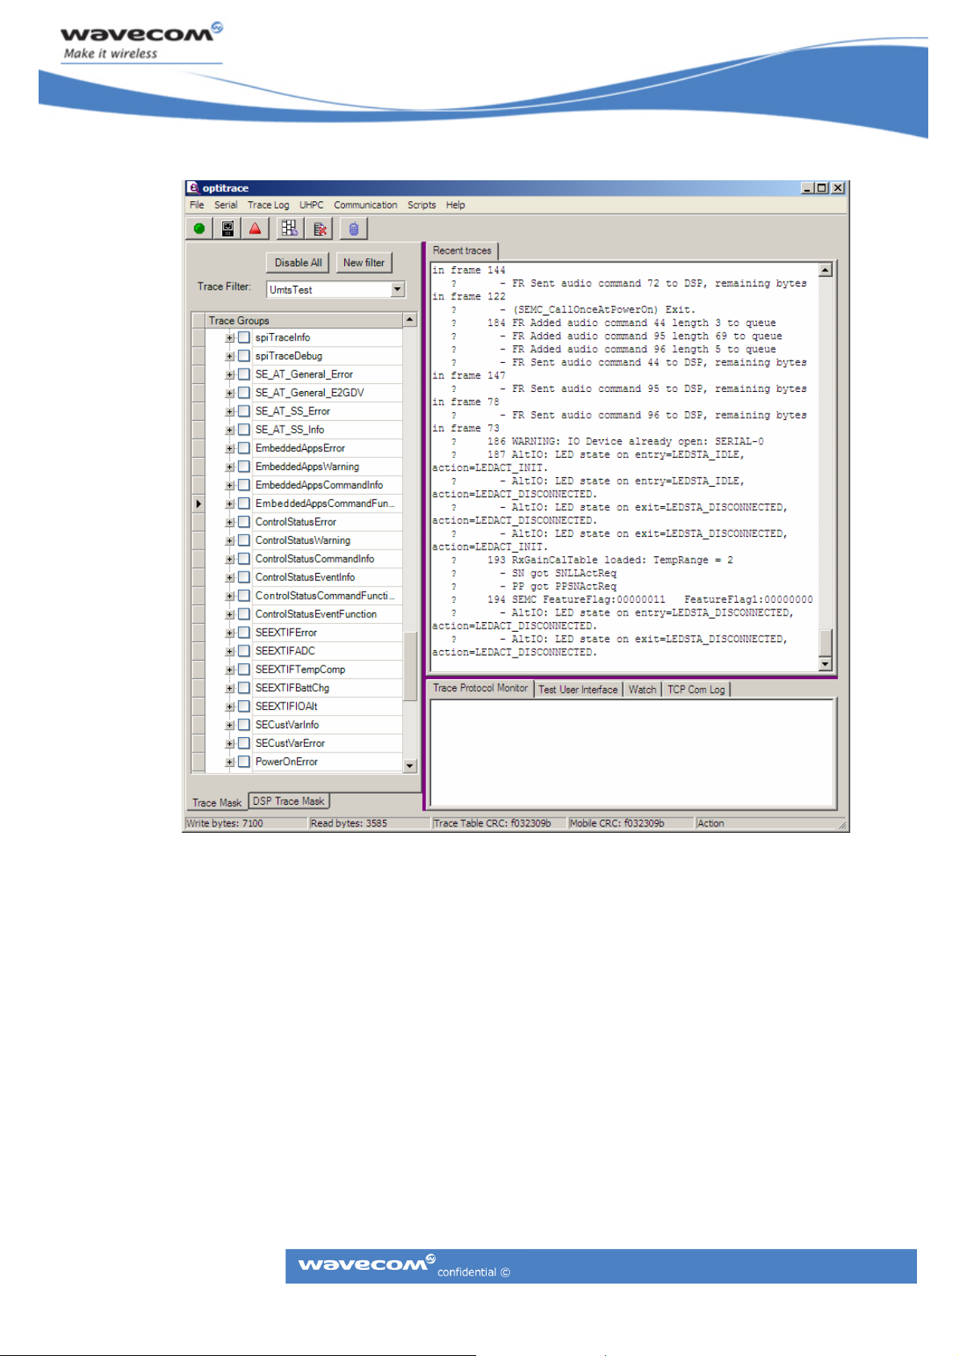The image size is (958, 1356).
Task: Select the EmbeddedAppsCommandFun row label
Action: (325, 504)
